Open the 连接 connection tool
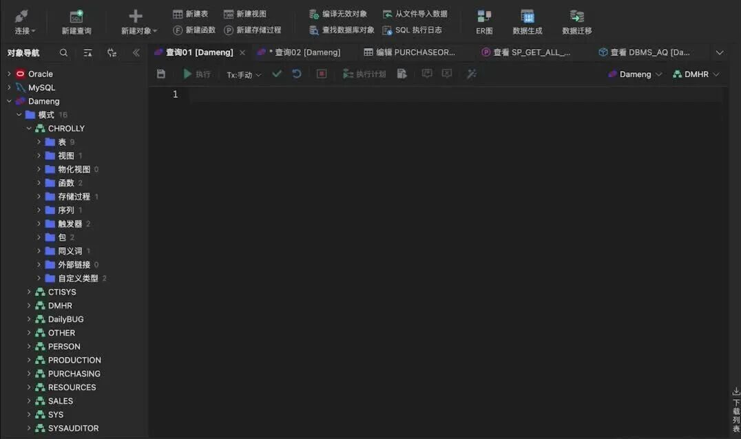Viewport: 741px width, 439px height. point(24,22)
